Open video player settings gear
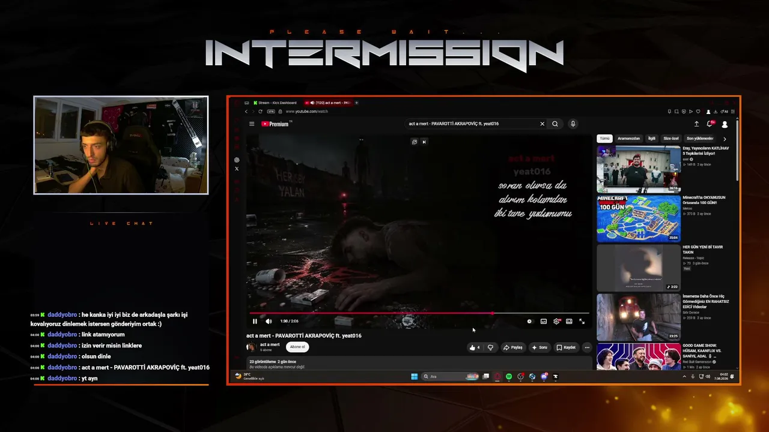This screenshot has width=769, height=432. point(556,322)
